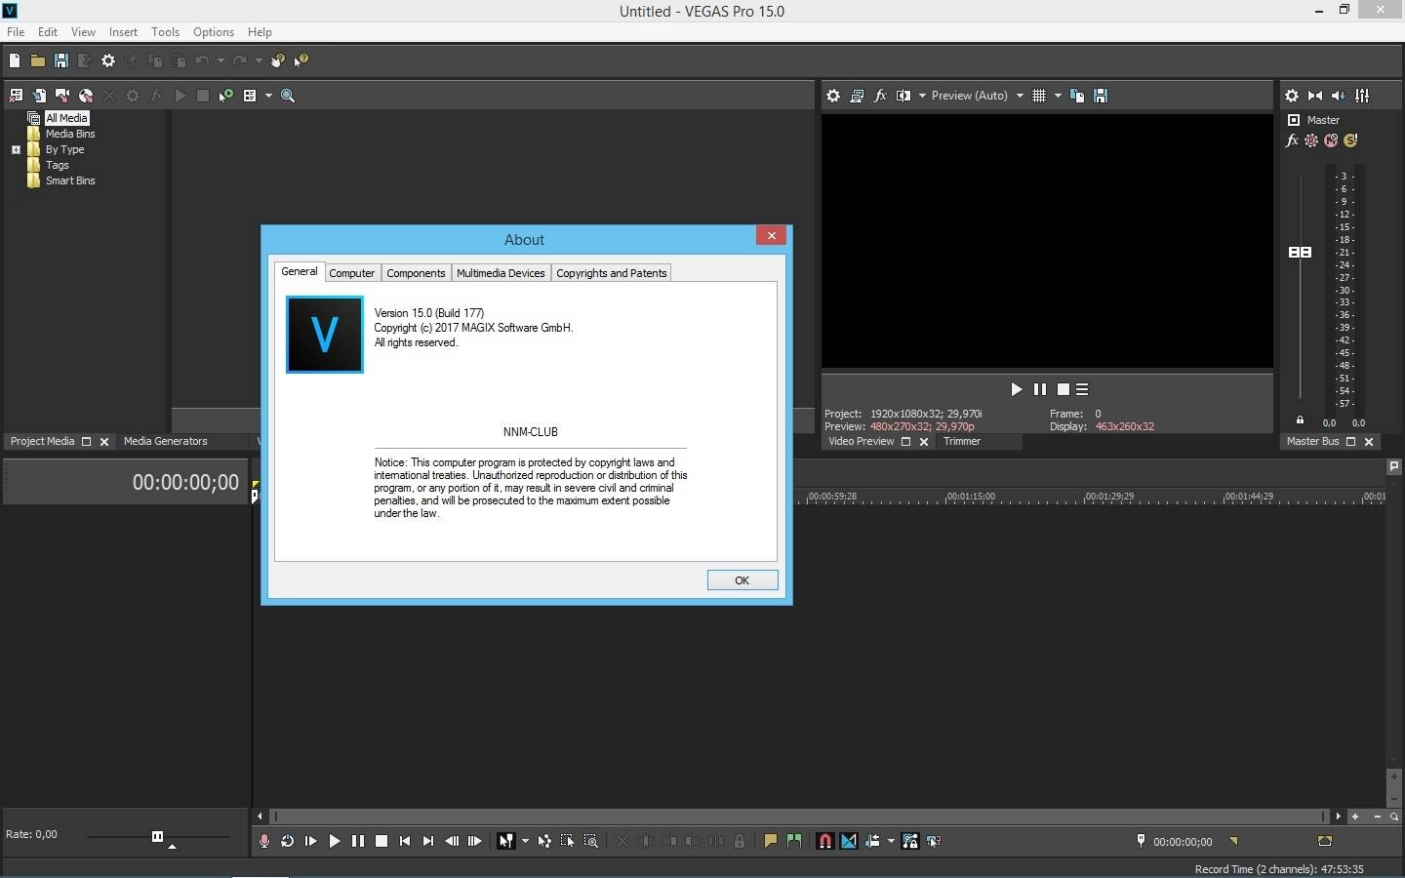Toggle Master Bus solo button

pyautogui.click(x=1350, y=140)
